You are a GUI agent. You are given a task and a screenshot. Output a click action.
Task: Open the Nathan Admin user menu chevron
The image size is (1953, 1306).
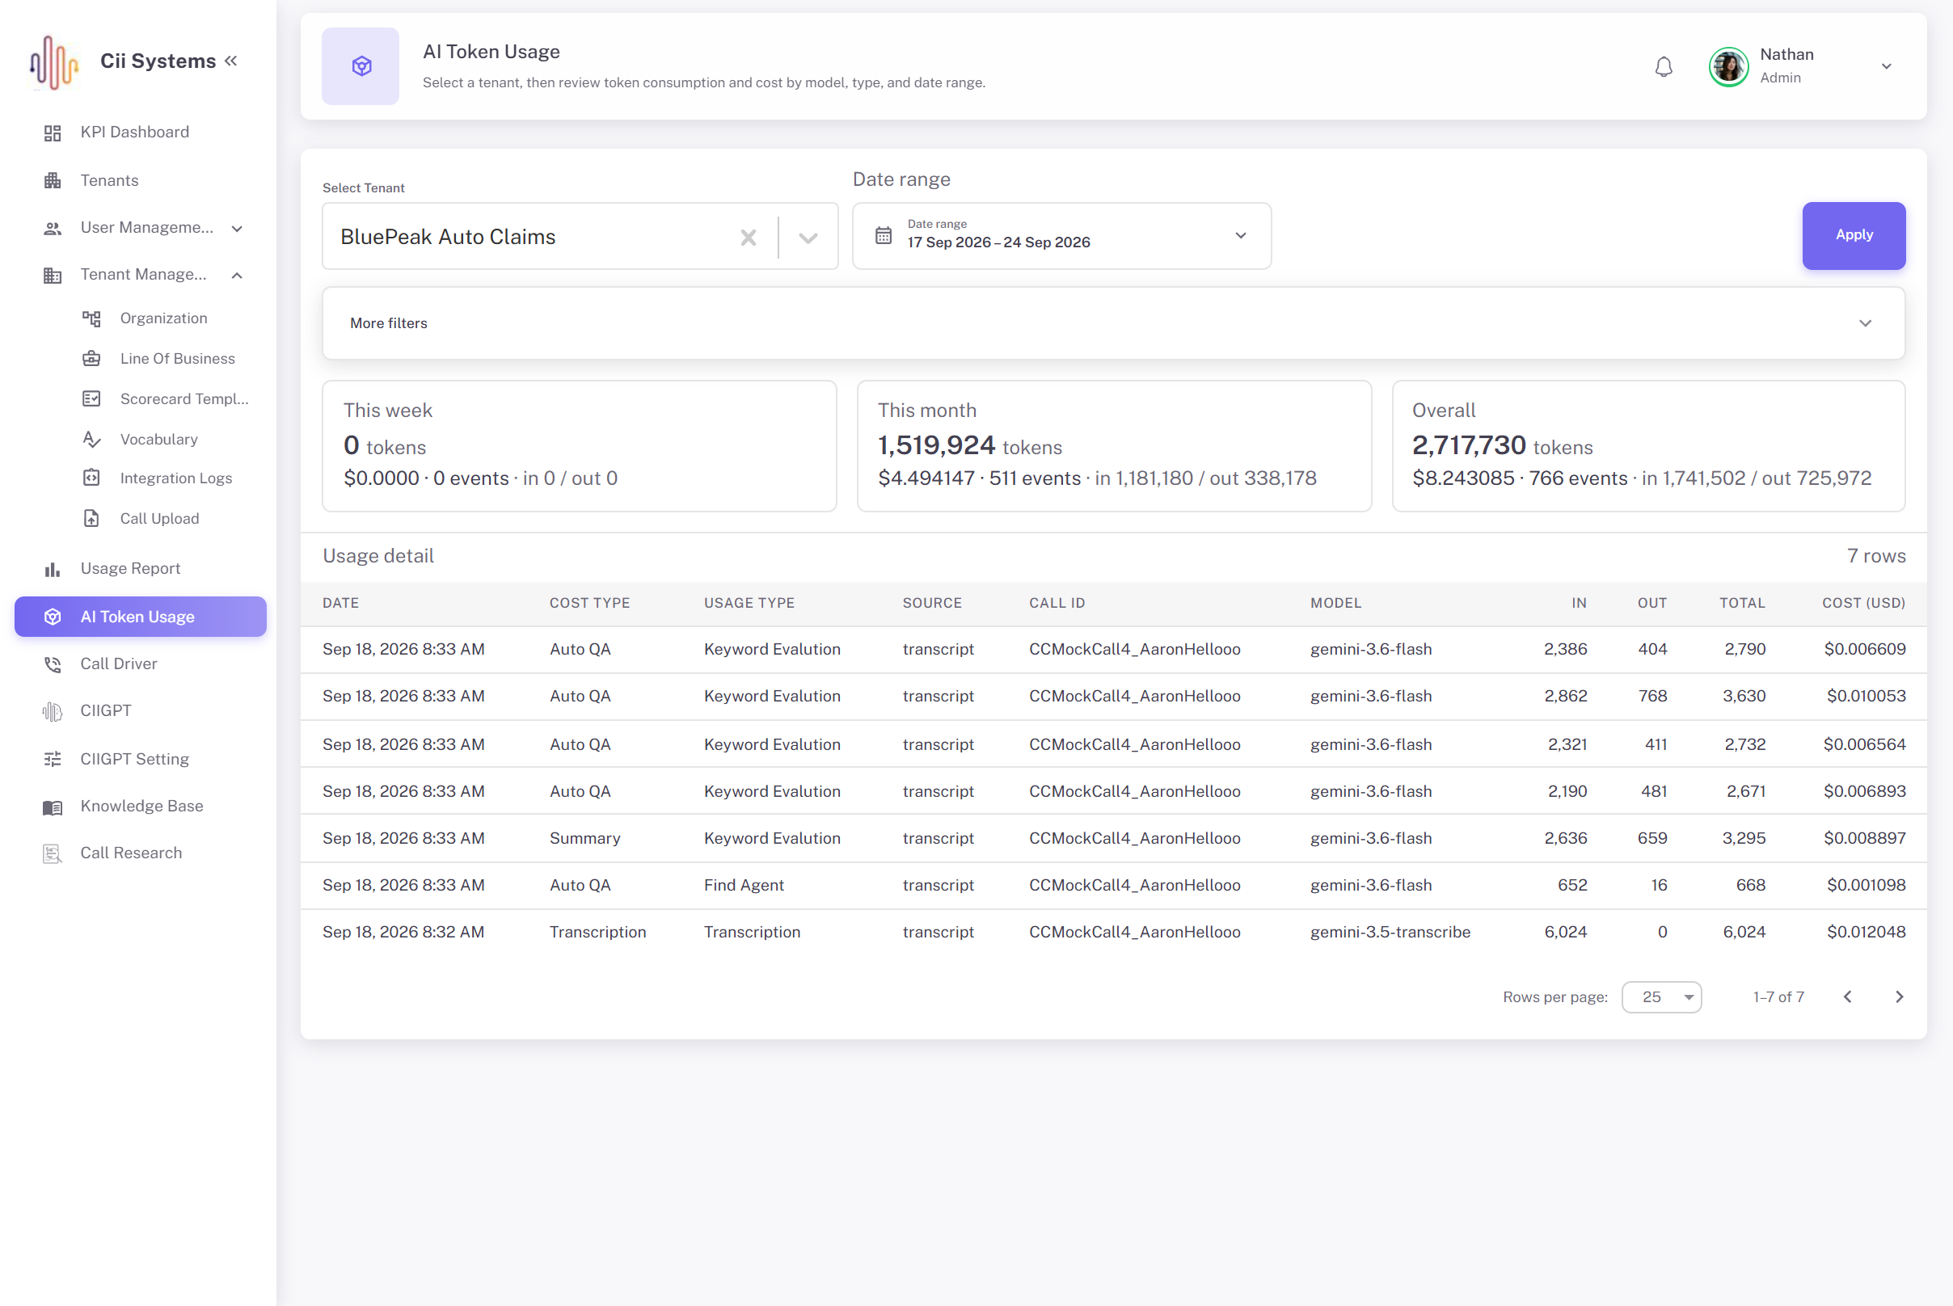pyautogui.click(x=1887, y=66)
